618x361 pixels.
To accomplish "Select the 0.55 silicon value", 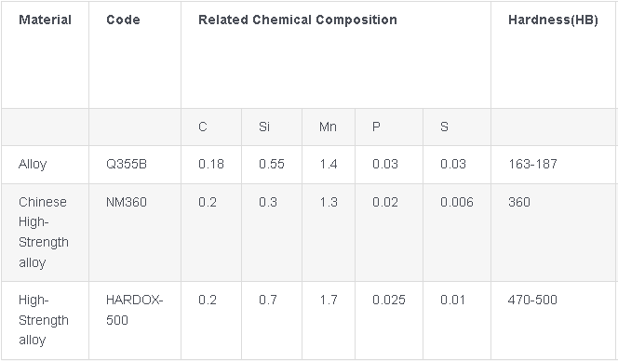I will coord(272,164).
